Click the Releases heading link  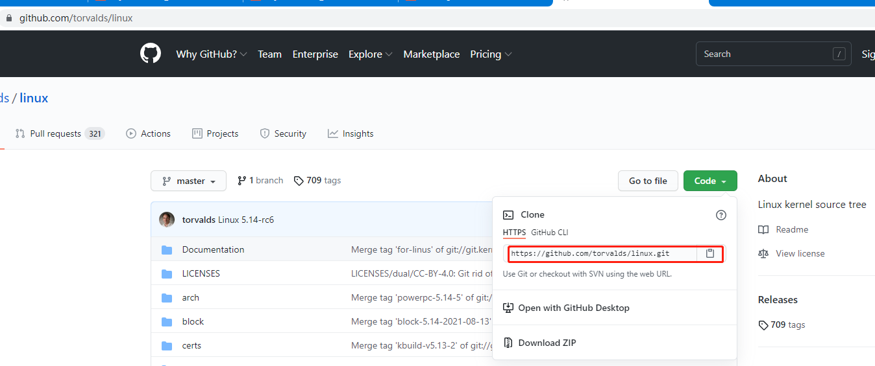(x=778, y=300)
